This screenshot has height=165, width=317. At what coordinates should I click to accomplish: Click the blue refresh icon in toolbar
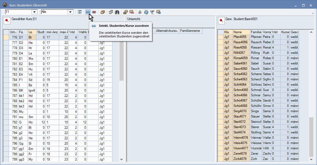click(x=146, y=12)
